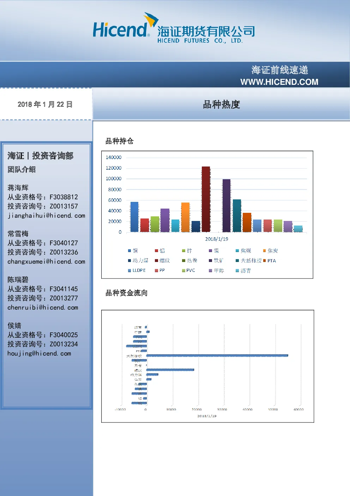Click the 螺纹 legend color swatch

coord(156,261)
